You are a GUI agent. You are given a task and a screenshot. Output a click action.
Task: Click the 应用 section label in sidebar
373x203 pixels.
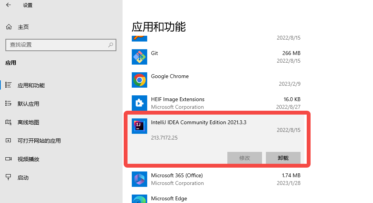pos(11,63)
